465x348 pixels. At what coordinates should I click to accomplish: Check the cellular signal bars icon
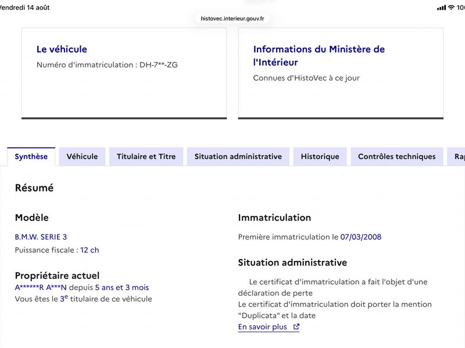pyautogui.click(x=441, y=8)
